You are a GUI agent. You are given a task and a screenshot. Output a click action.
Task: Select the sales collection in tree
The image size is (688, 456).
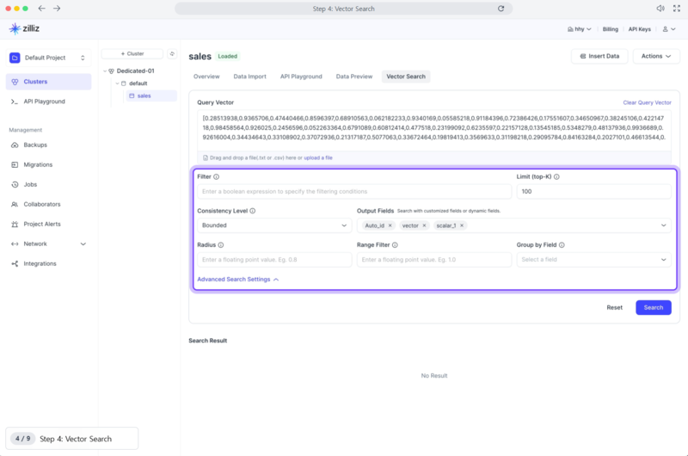point(144,96)
